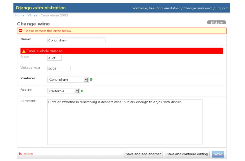245x161 pixels.
Task: Click the 'Price:' label
Action: 24,57
